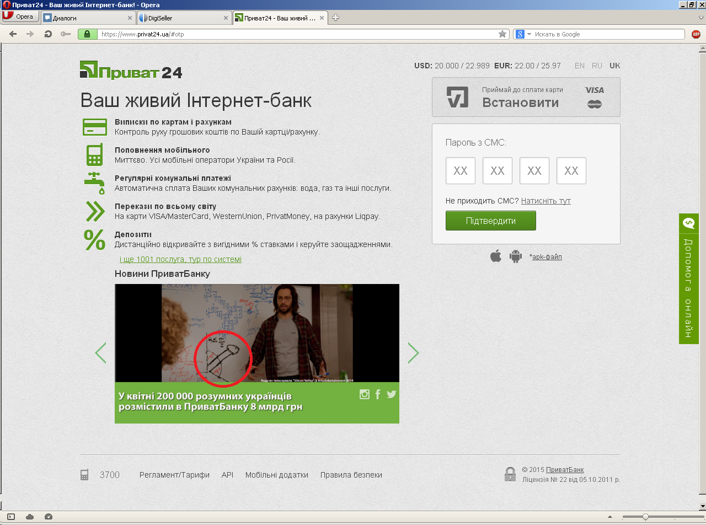Open the API footer link
Viewport: 706px width, 525px height.
click(x=228, y=475)
